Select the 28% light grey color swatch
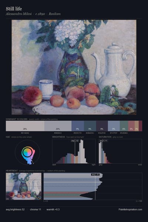The width and height of the screenshot is (148, 222). pyautogui.click(x=25, y=126)
